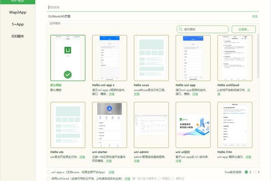Open 详情 link for uni-ui项目
Viewport: 271px width, 181px height.
(178, 161)
